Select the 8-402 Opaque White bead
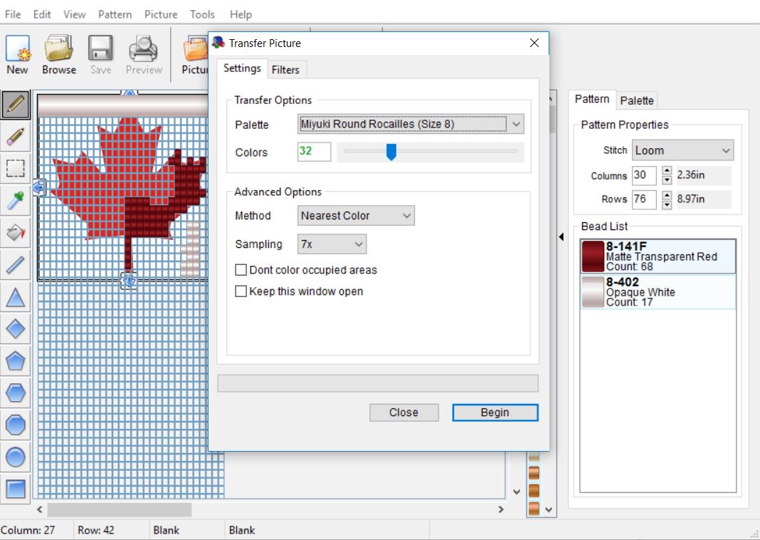This screenshot has width=760, height=540. coord(658,291)
